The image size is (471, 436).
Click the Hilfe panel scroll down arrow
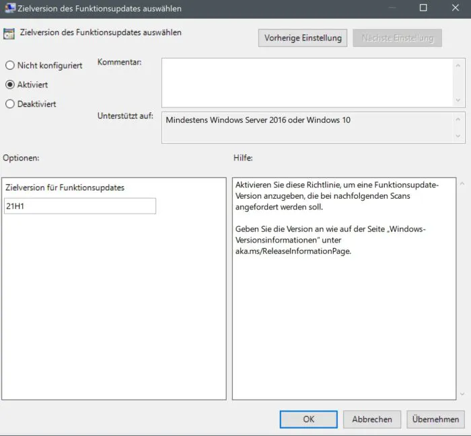pos(462,394)
